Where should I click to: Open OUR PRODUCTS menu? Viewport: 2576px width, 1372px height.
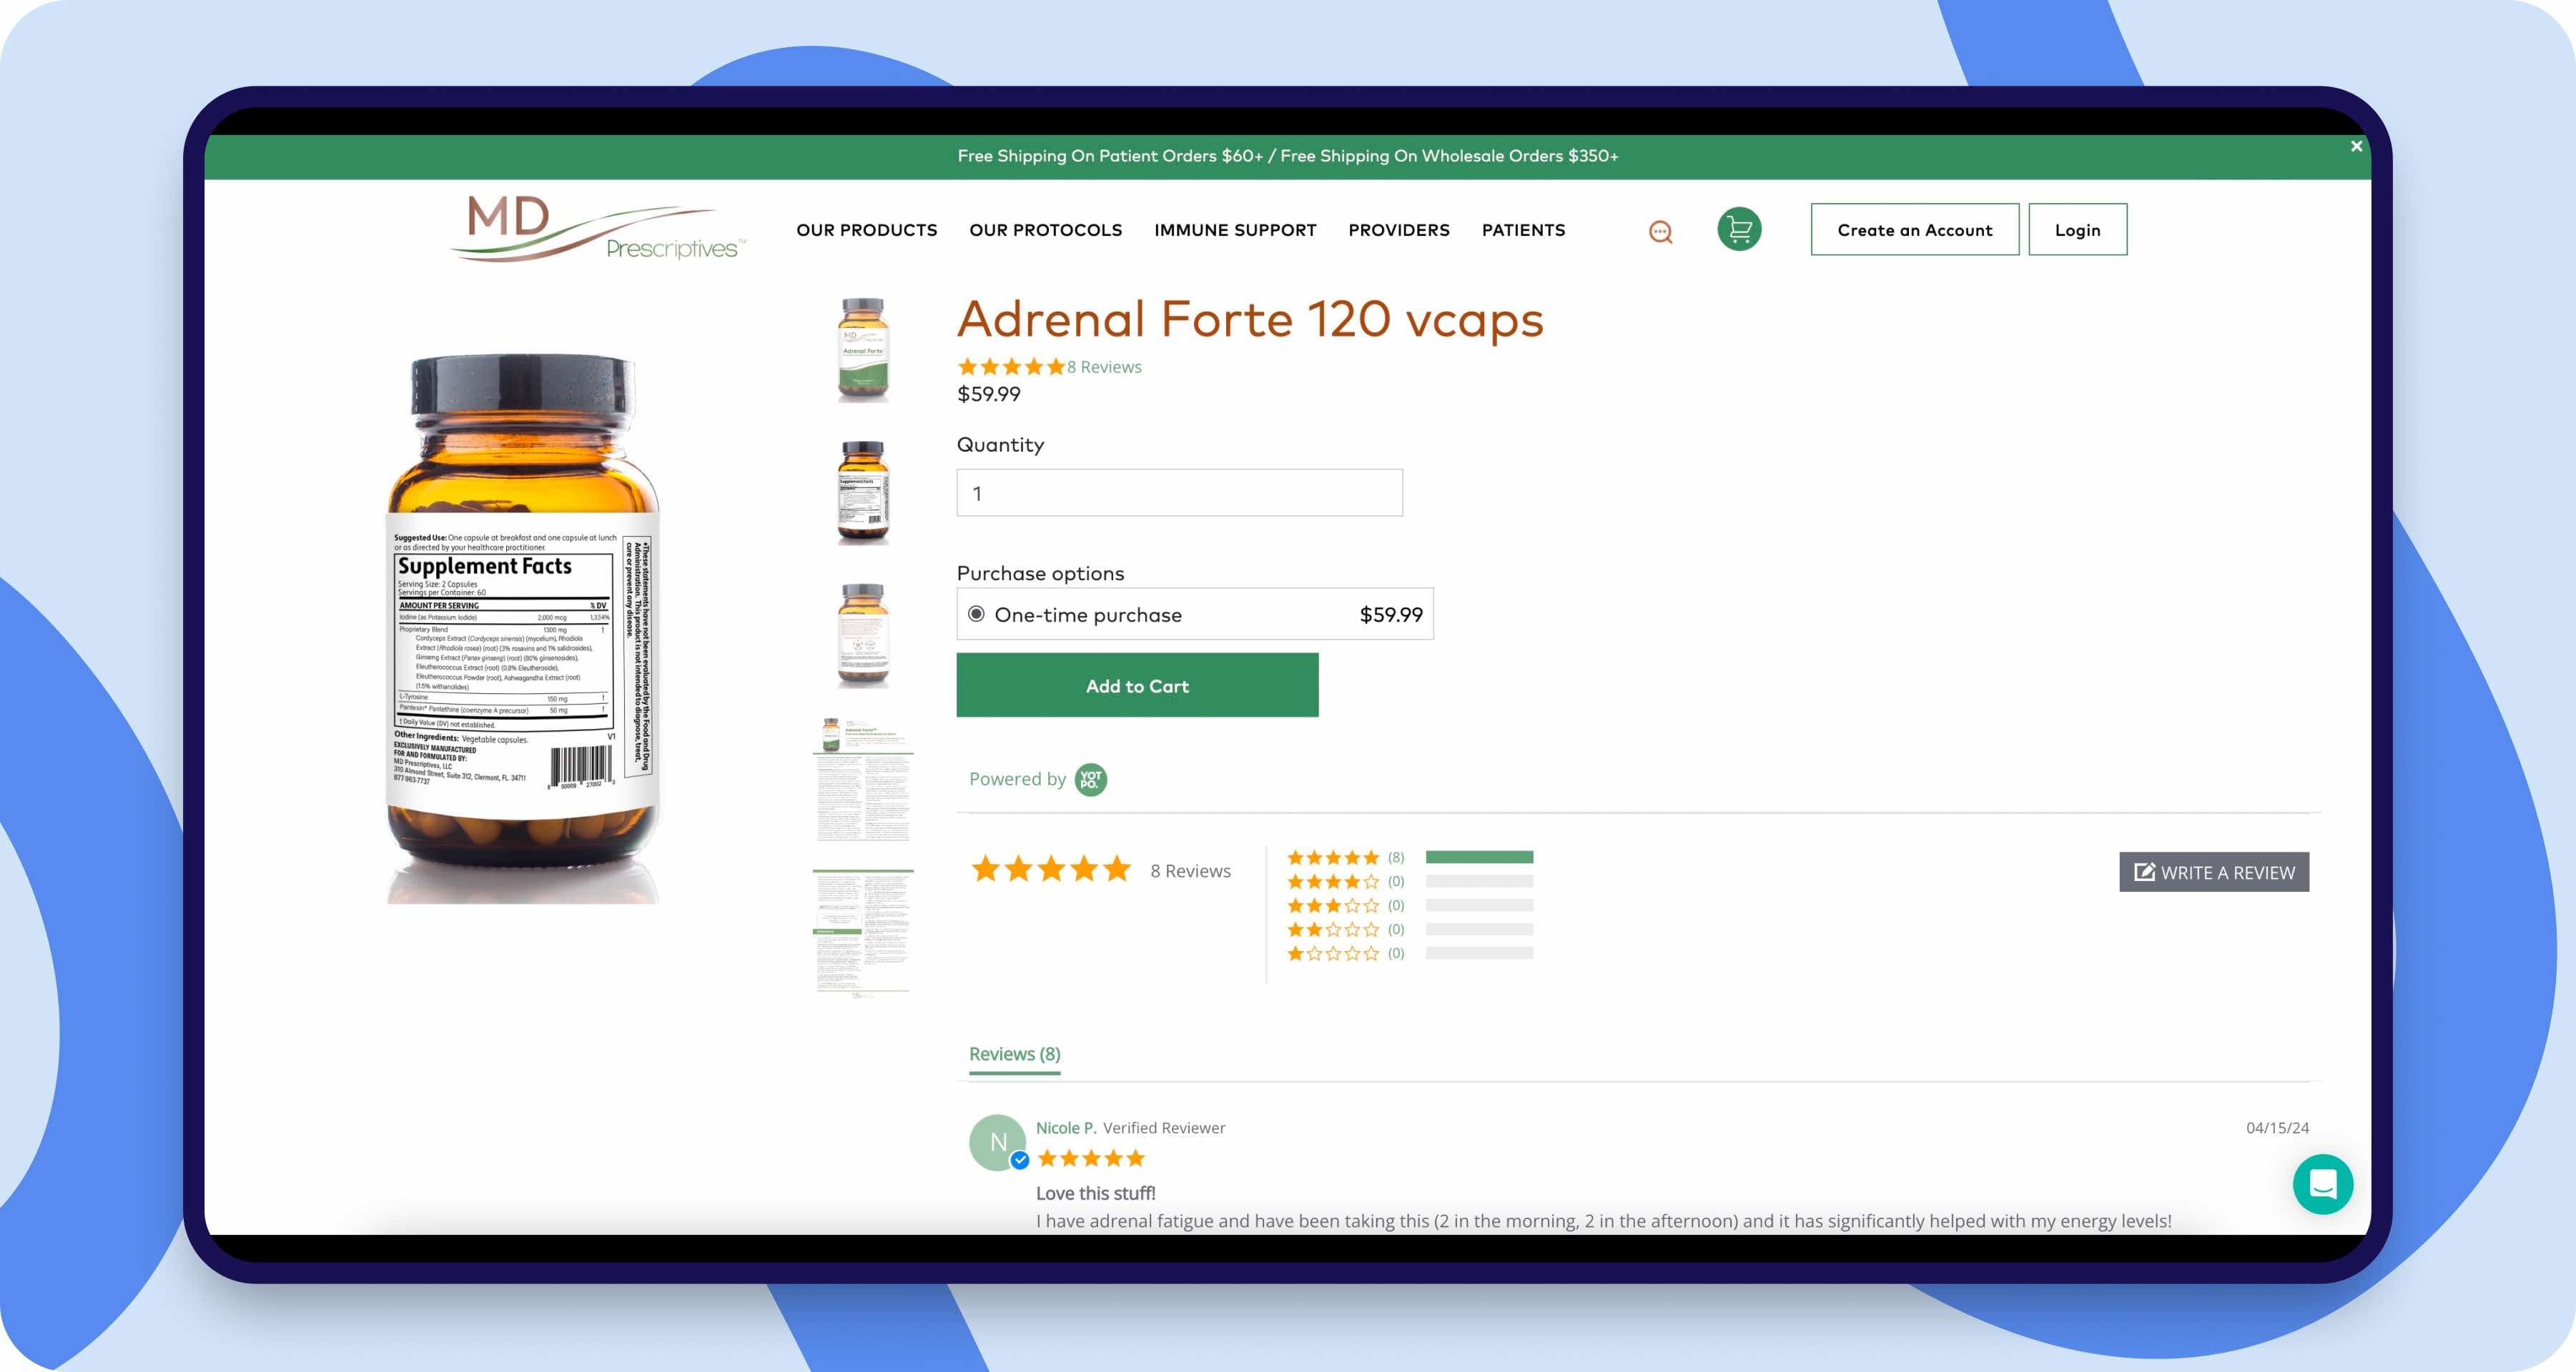tap(866, 230)
